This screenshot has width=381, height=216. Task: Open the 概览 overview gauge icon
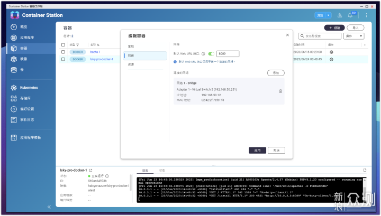click(x=14, y=27)
